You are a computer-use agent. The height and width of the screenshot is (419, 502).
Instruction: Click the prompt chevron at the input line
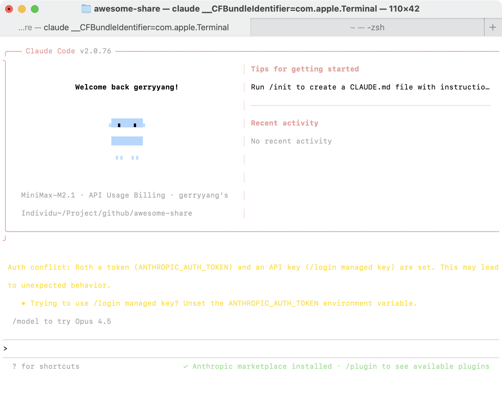5,349
